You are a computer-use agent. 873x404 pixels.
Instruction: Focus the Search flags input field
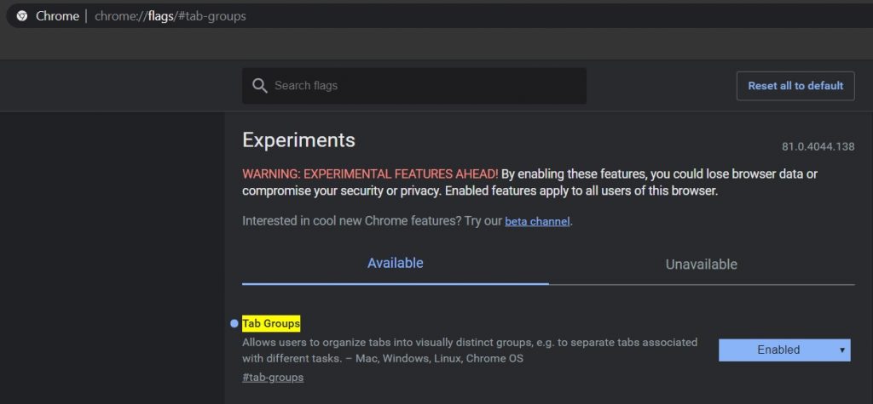[414, 86]
